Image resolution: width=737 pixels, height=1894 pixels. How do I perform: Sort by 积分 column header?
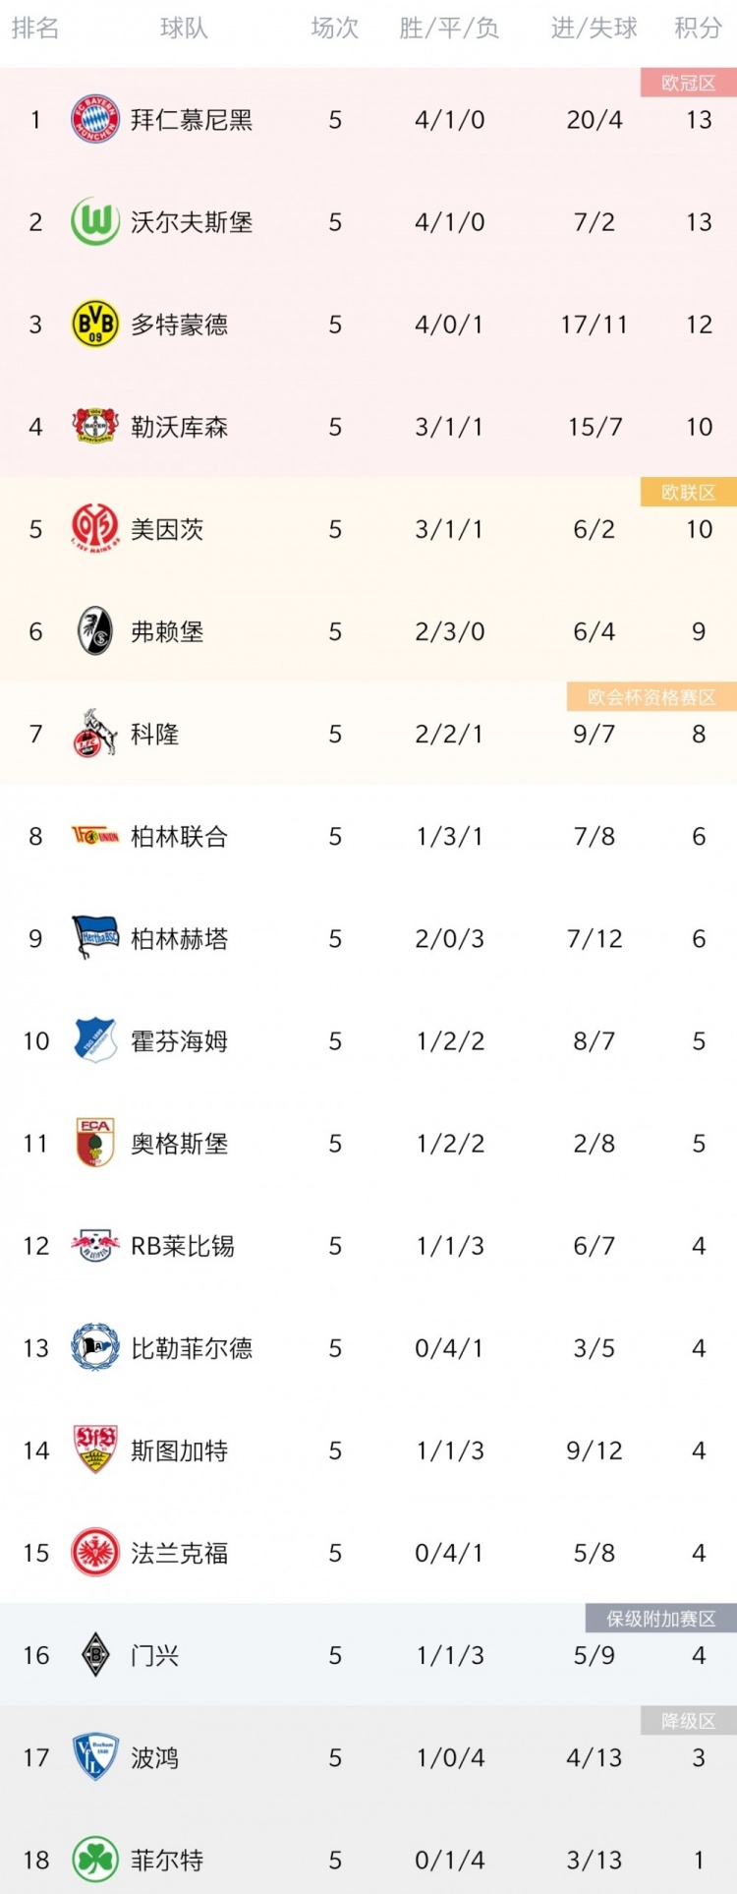[x=698, y=29]
